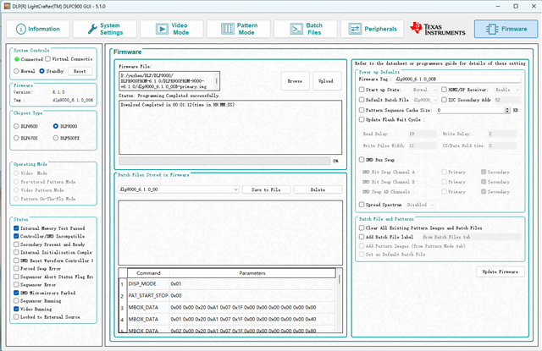Toggle the Locked to External Source checkbox

click(16, 317)
